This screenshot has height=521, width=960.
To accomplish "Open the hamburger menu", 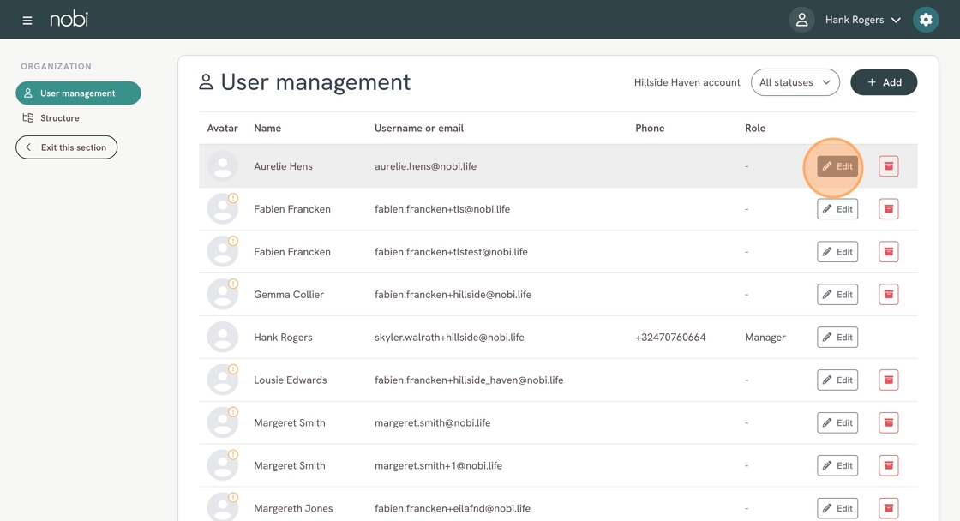I will coord(27,20).
